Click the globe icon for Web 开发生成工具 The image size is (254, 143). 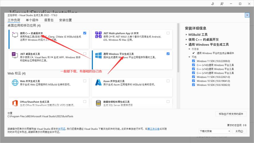pos(15,83)
